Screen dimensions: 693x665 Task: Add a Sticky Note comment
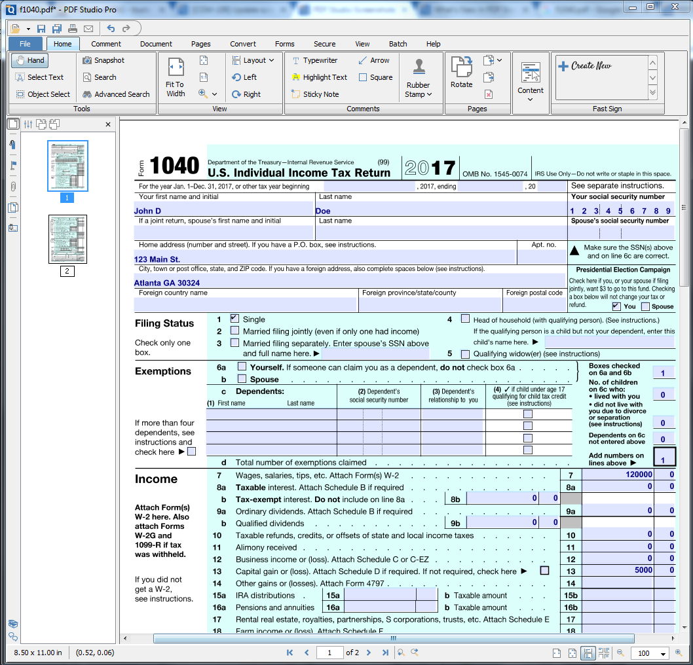tap(315, 94)
